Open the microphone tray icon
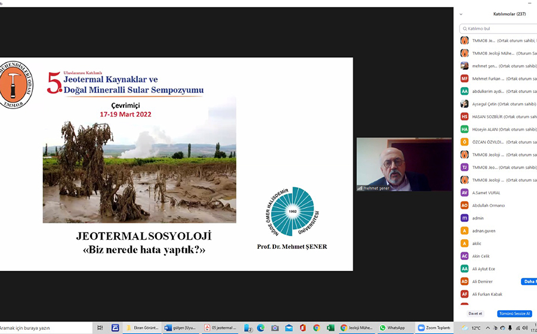The width and height of the screenshot is (537, 334). [510, 328]
